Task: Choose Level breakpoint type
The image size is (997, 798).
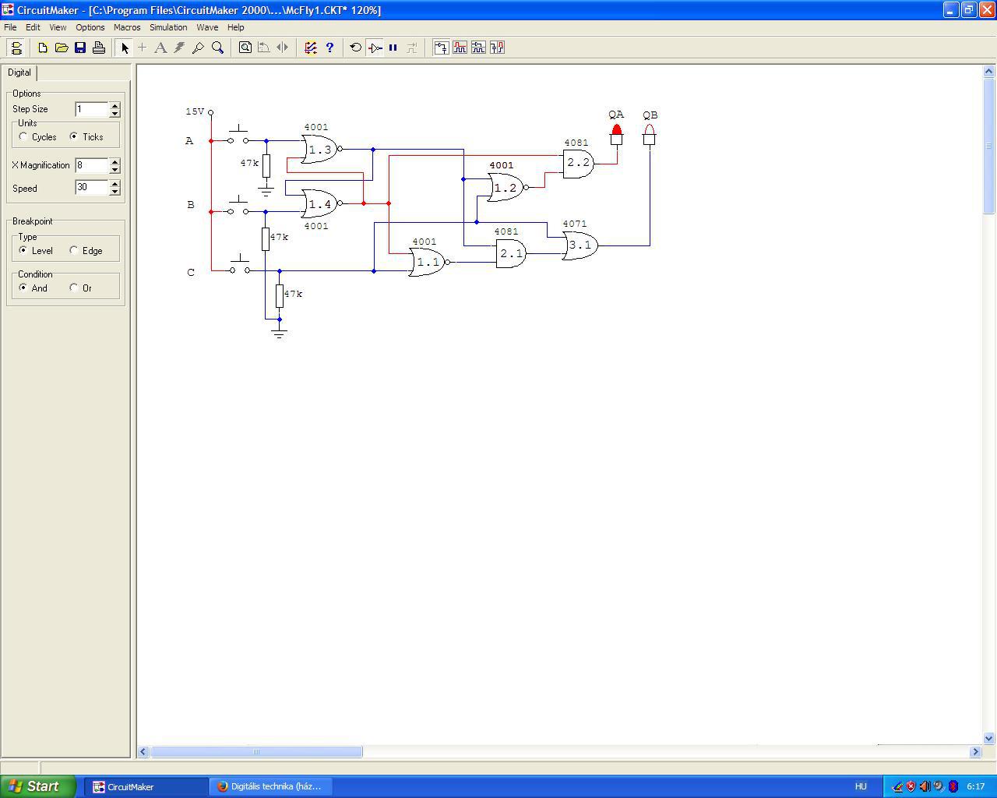Action: click(x=23, y=250)
